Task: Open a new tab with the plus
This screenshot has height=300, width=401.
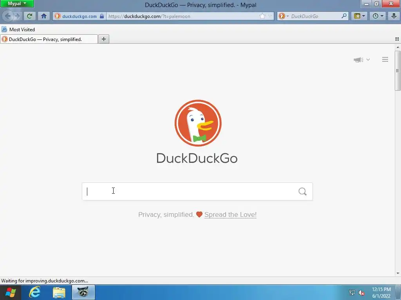Action: click(x=103, y=39)
